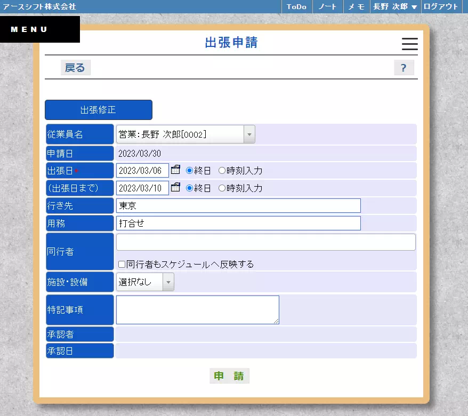Open the calendar picker for 出張日
This screenshot has height=416, width=468.
176,170
